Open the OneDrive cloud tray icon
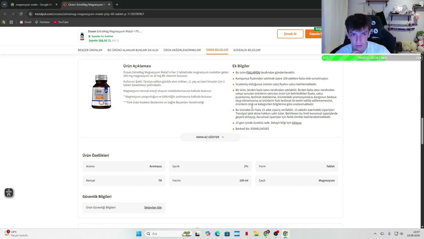 [382, 234]
